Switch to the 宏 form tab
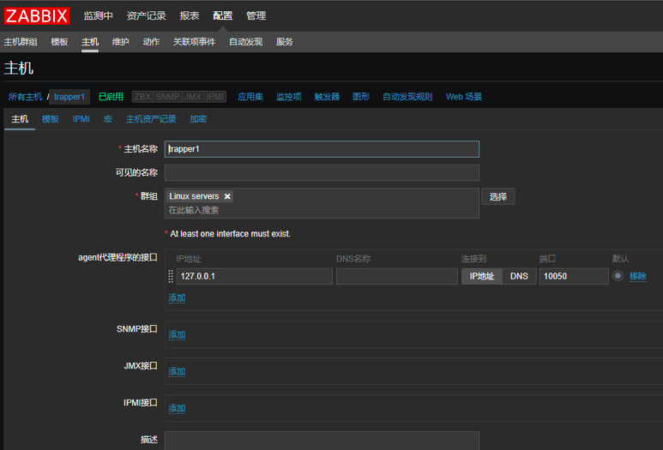This screenshot has height=450, width=663. 108,119
